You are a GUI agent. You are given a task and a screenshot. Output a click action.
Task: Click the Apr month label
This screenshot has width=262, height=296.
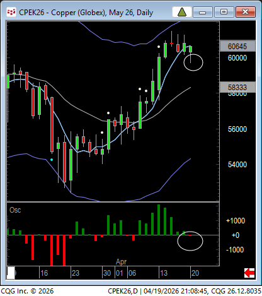(121, 262)
